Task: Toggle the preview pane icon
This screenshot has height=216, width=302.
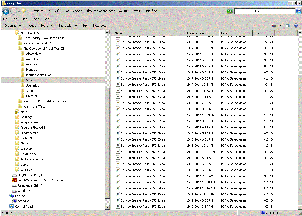Action: [288, 26]
